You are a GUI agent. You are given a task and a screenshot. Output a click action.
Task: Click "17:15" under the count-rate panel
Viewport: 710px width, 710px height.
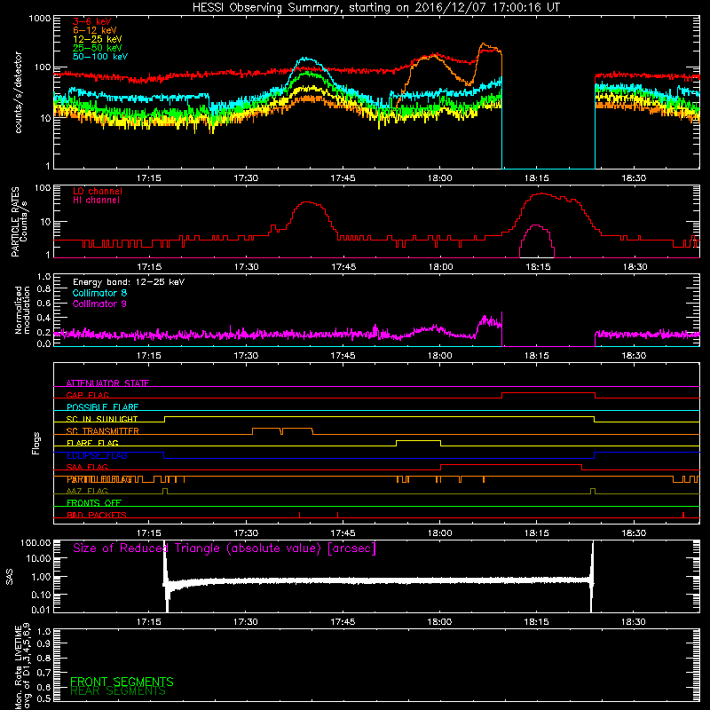click(x=149, y=178)
